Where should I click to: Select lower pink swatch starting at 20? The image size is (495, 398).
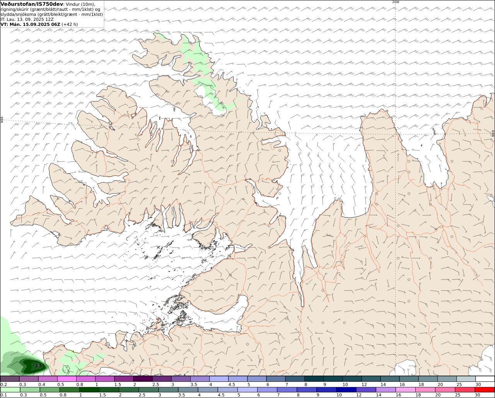coord(444,389)
